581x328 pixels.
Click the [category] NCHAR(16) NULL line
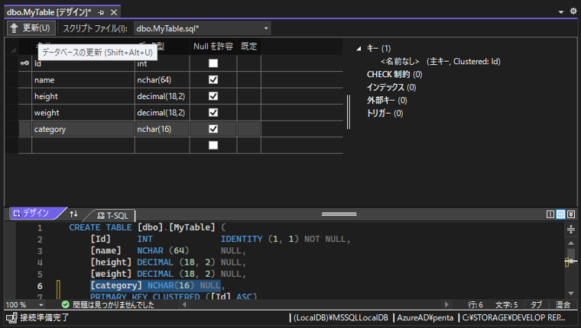coord(156,285)
